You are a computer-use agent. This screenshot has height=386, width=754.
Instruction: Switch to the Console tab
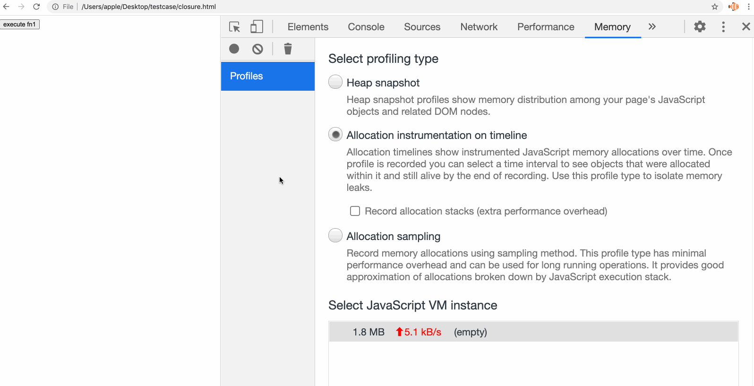[x=366, y=27]
